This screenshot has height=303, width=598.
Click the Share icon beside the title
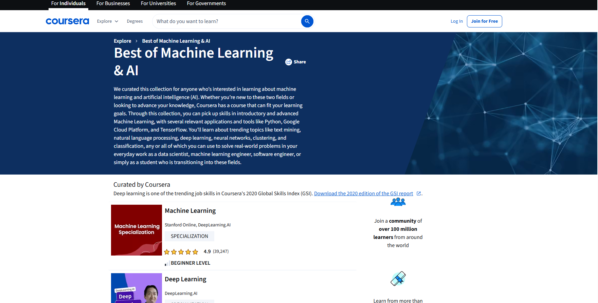click(x=289, y=62)
